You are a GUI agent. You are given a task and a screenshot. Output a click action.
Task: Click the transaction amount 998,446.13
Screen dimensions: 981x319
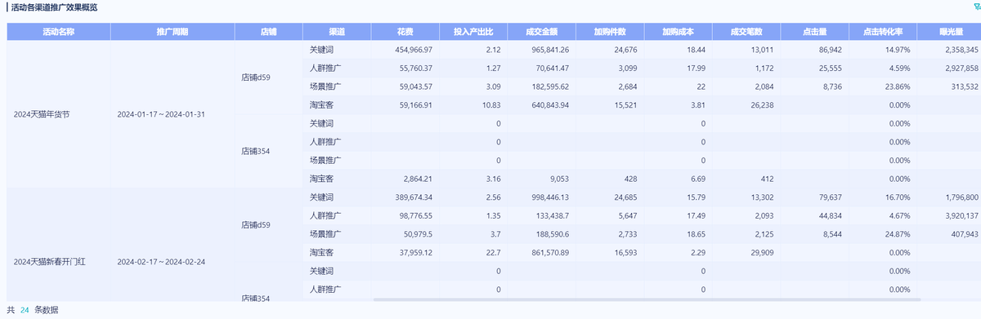tap(549, 197)
